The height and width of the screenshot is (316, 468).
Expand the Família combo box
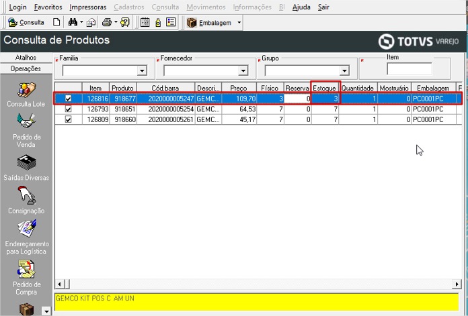142,71
